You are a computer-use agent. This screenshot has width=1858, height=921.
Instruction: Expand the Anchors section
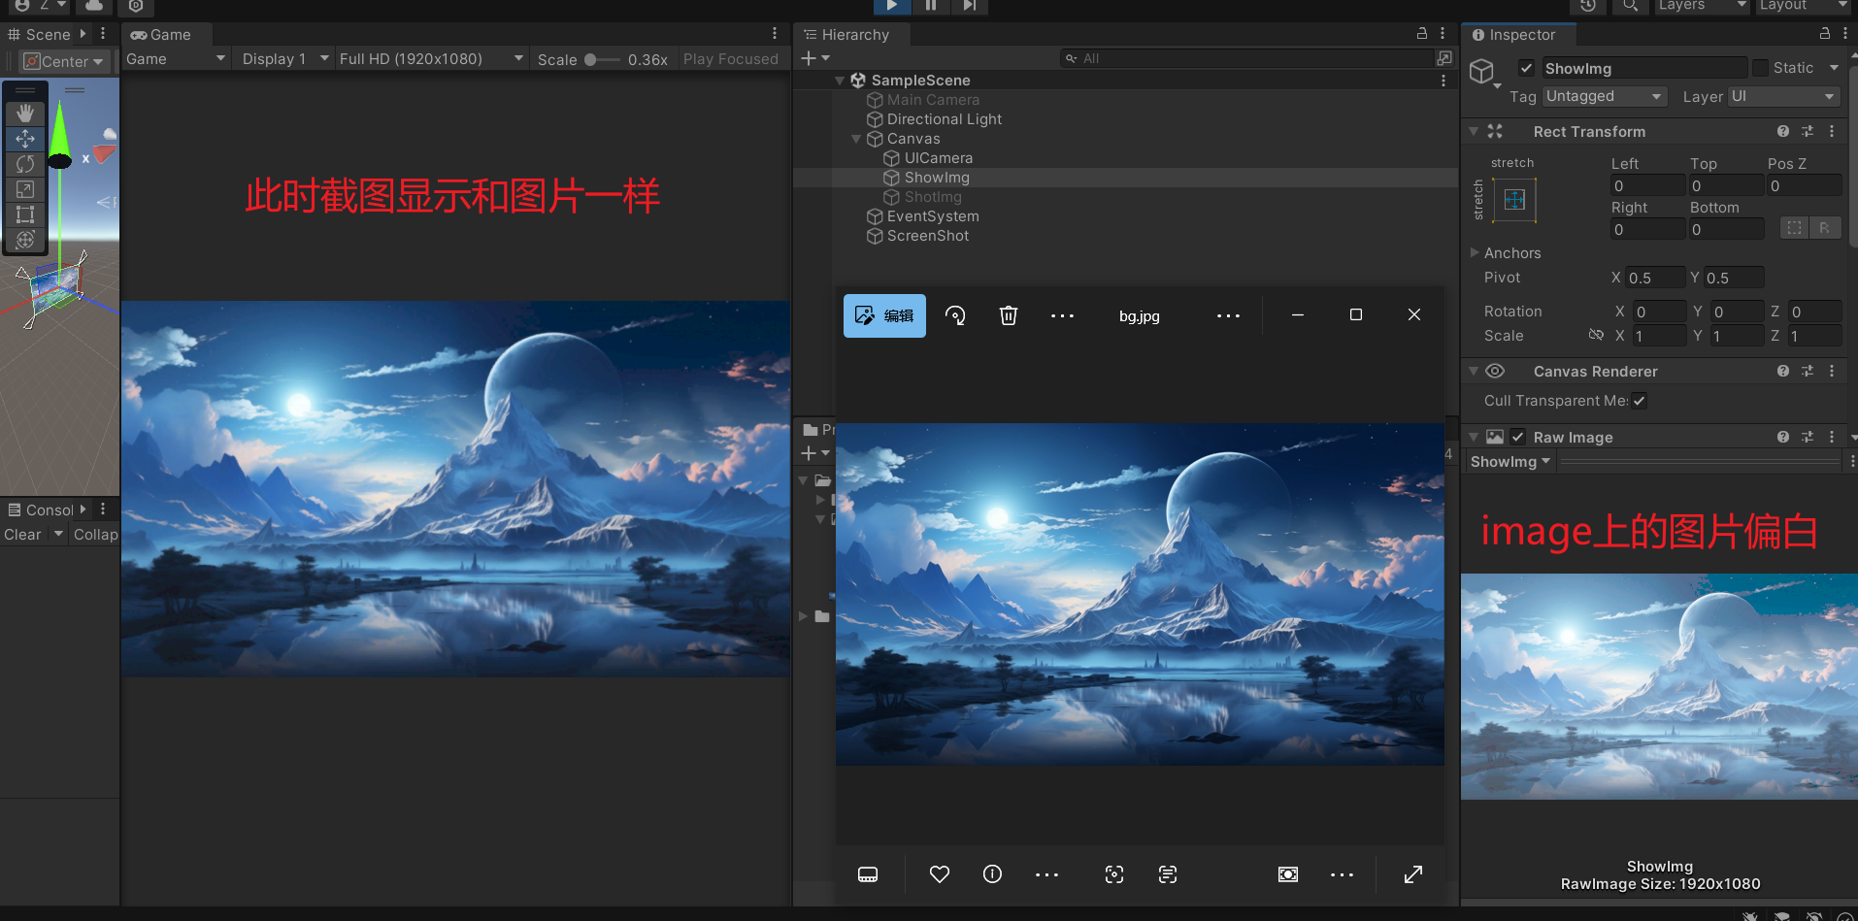[1476, 253]
